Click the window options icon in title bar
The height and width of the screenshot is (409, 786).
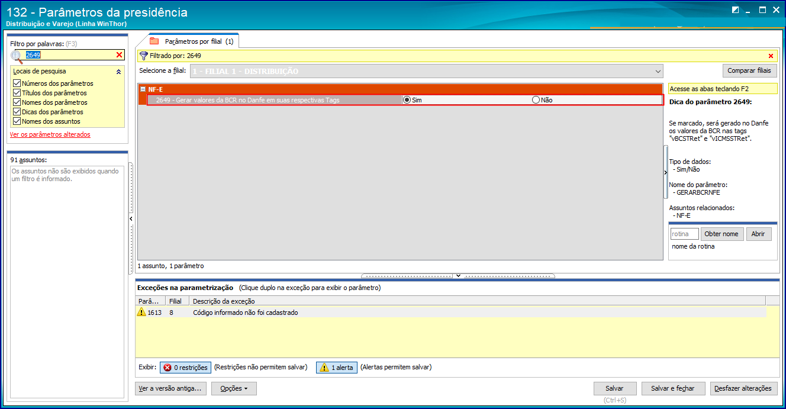736,9
